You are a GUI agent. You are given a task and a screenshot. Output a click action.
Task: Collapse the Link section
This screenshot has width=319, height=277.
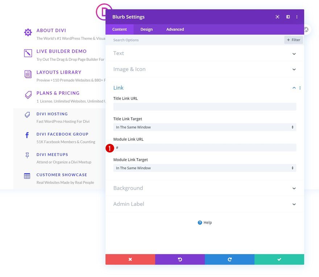tap(294, 88)
